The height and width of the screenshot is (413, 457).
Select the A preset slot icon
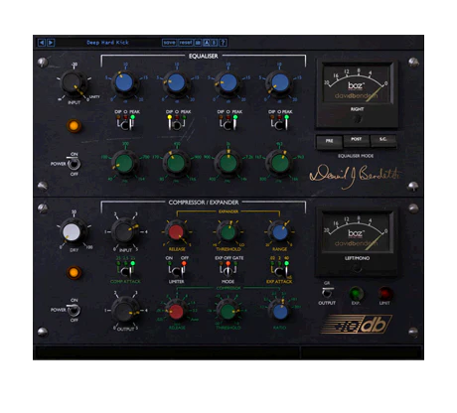pyautogui.click(x=207, y=43)
